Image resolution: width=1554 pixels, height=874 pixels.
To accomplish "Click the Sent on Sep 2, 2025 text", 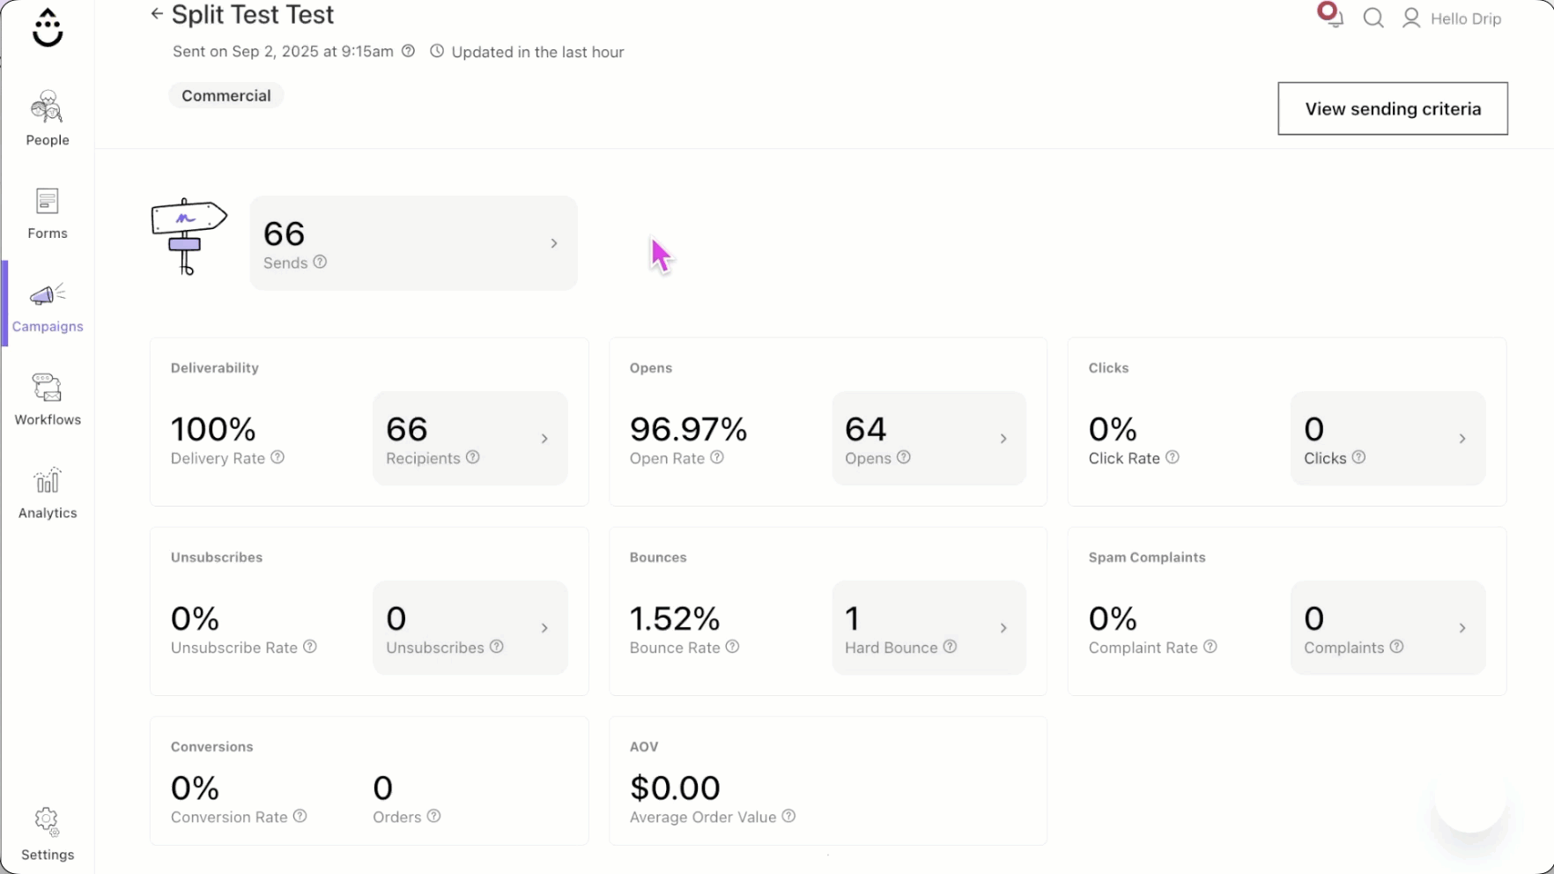I will click(x=283, y=51).
